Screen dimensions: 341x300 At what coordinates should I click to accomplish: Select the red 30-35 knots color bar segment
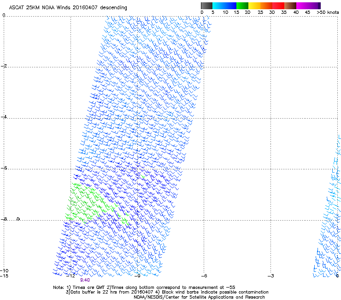[x=278, y=6]
